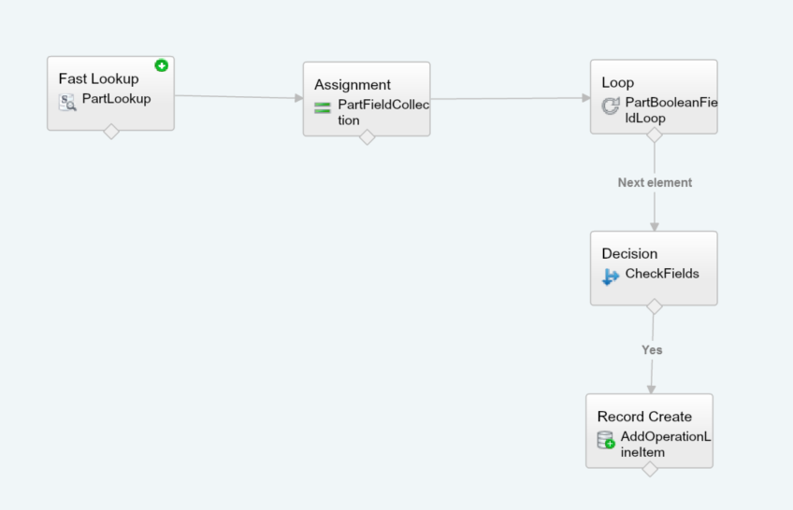Screen dimensions: 793x510
Task: Click the connector diamond under Decision node
Action: 655,306
